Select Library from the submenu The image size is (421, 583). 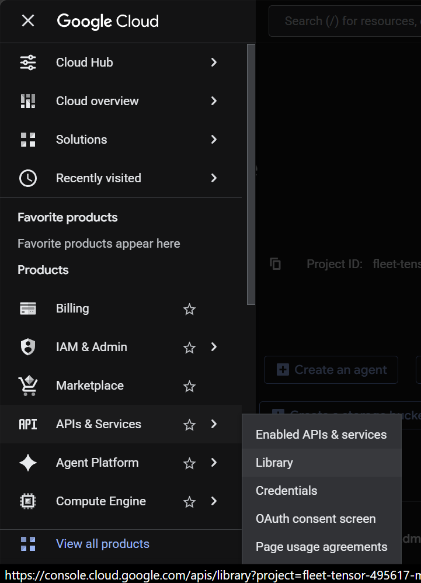pos(322,463)
